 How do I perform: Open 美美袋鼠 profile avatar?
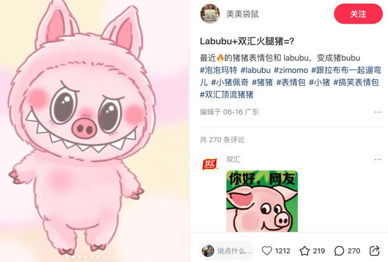pos(210,14)
